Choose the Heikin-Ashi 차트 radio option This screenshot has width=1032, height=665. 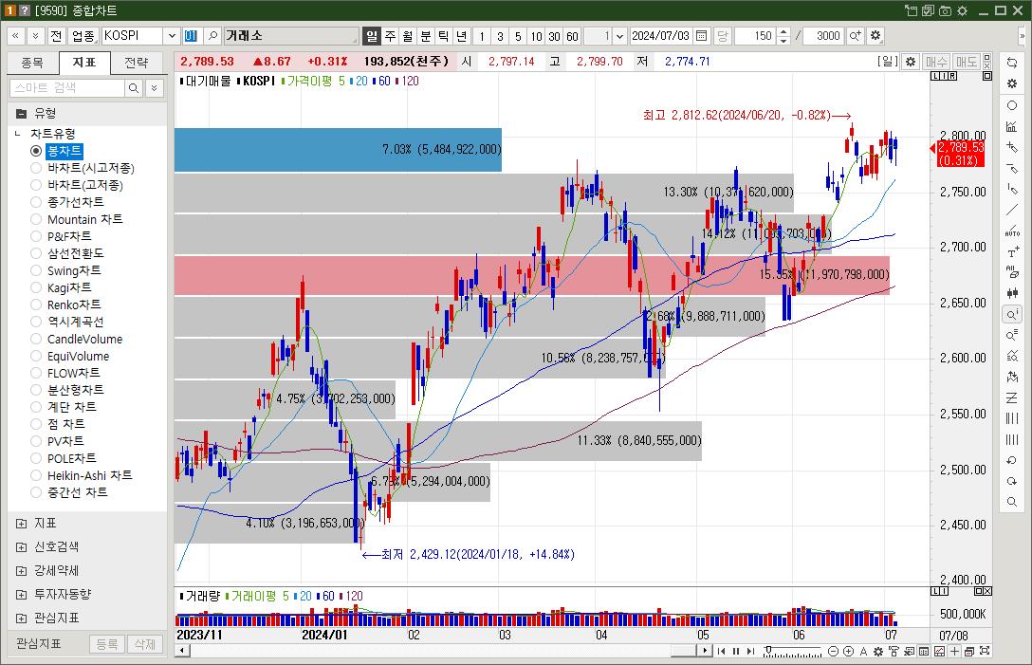pos(36,475)
